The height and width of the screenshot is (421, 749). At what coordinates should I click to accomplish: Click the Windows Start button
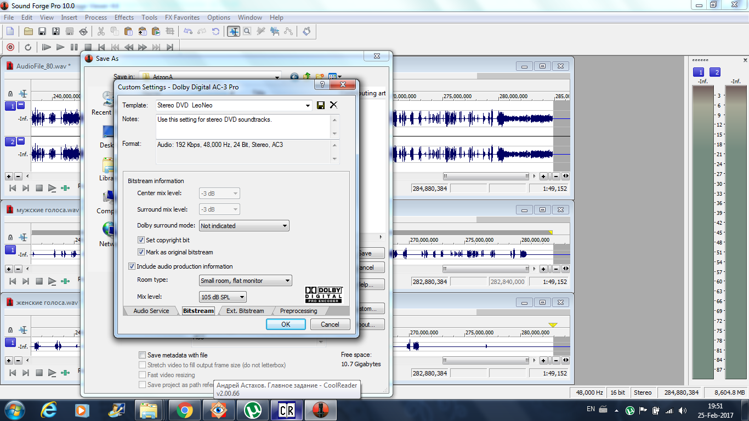(14, 409)
